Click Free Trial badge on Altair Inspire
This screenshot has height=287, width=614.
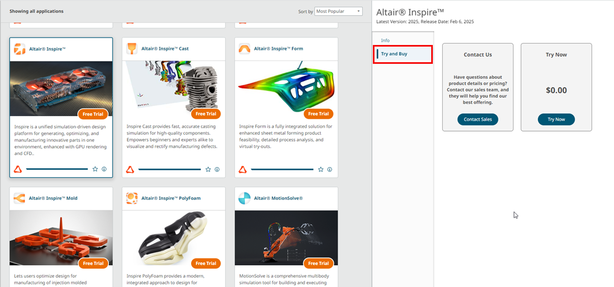tap(93, 114)
